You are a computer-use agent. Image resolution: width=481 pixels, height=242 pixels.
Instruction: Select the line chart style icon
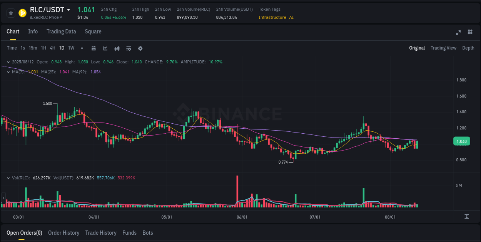coord(104,48)
